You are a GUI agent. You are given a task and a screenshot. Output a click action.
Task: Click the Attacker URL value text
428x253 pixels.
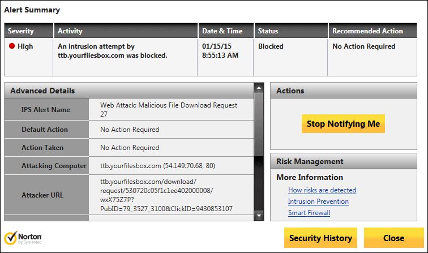[166, 195]
